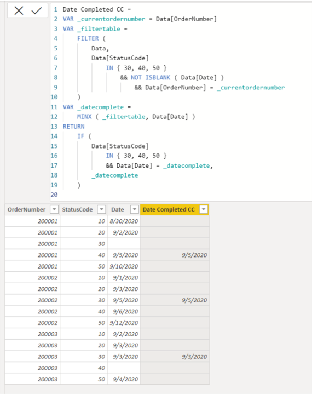This screenshot has width=312, height=394.
Task: Select order 200002 cell in status 10 row
Action: point(32,278)
